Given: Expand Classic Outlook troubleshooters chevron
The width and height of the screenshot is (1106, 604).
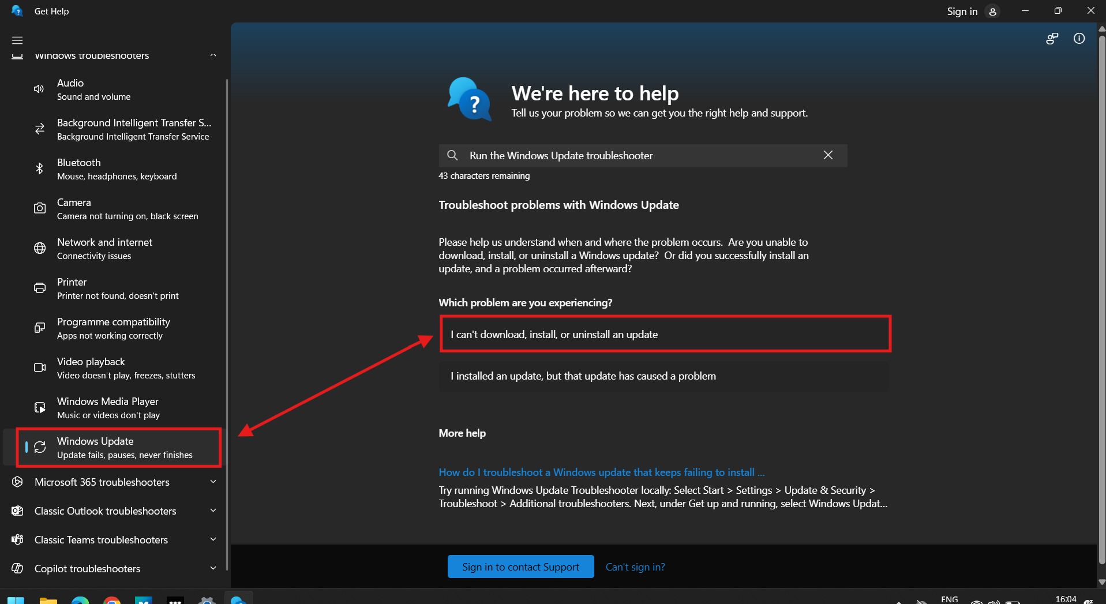Looking at the screenshot, I should (213, 511).
